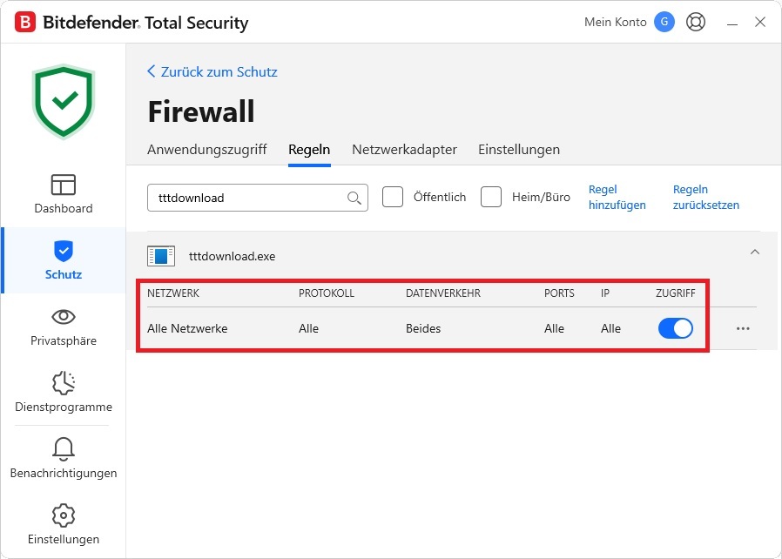The height and width of the screenshot is (559, 782).
Task: Open Benachrichtigungen bell icon
Action: pyautogui.click(x=64, y=449)
